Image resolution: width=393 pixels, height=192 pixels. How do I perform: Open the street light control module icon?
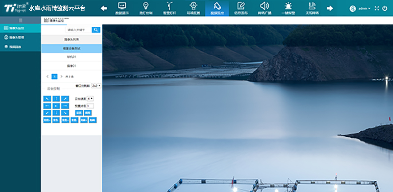tap(145, 8)
